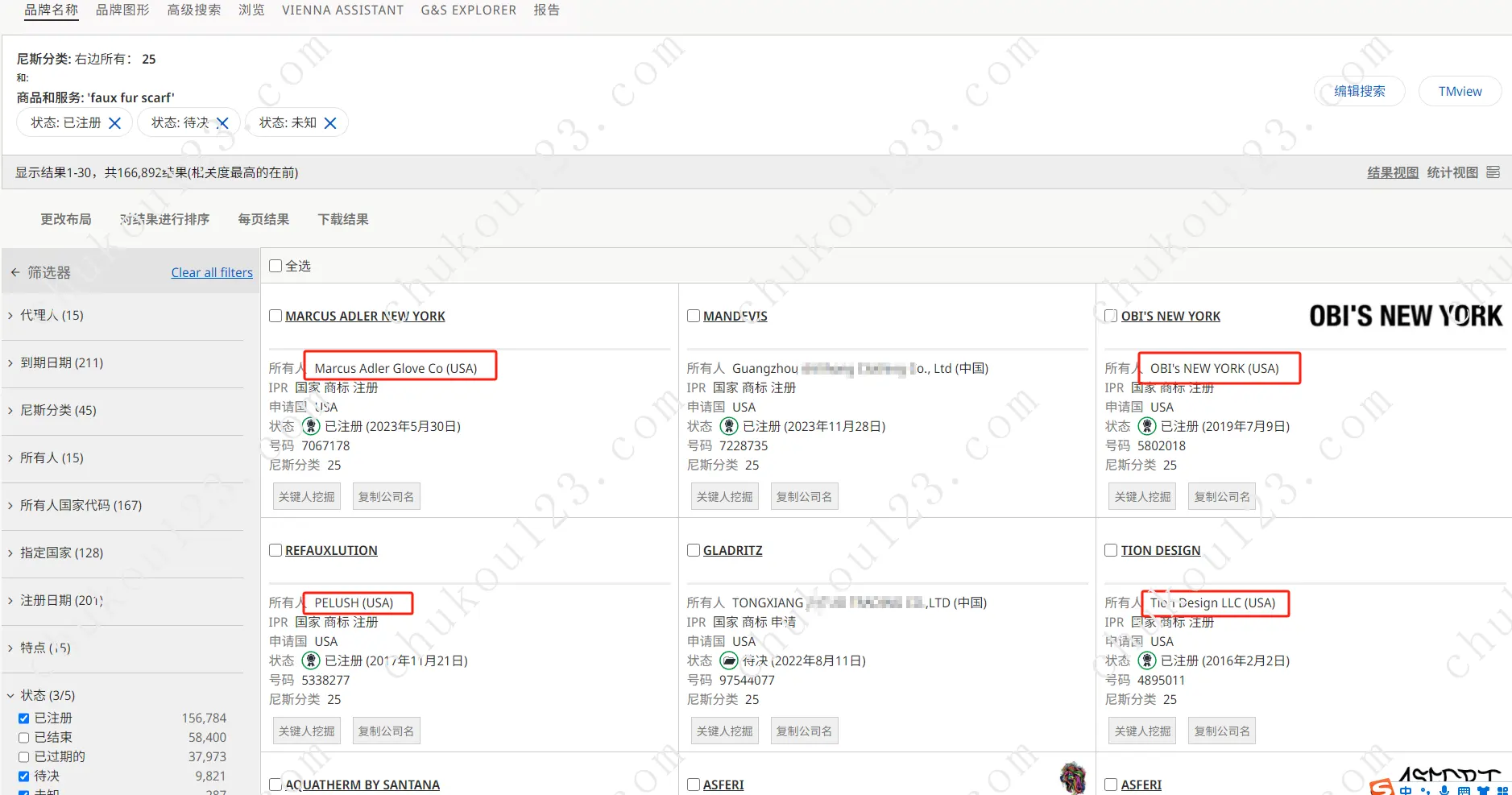The image size is (1512, 795).
Task: Enable the 已结束 status filter
Action: 24,737
